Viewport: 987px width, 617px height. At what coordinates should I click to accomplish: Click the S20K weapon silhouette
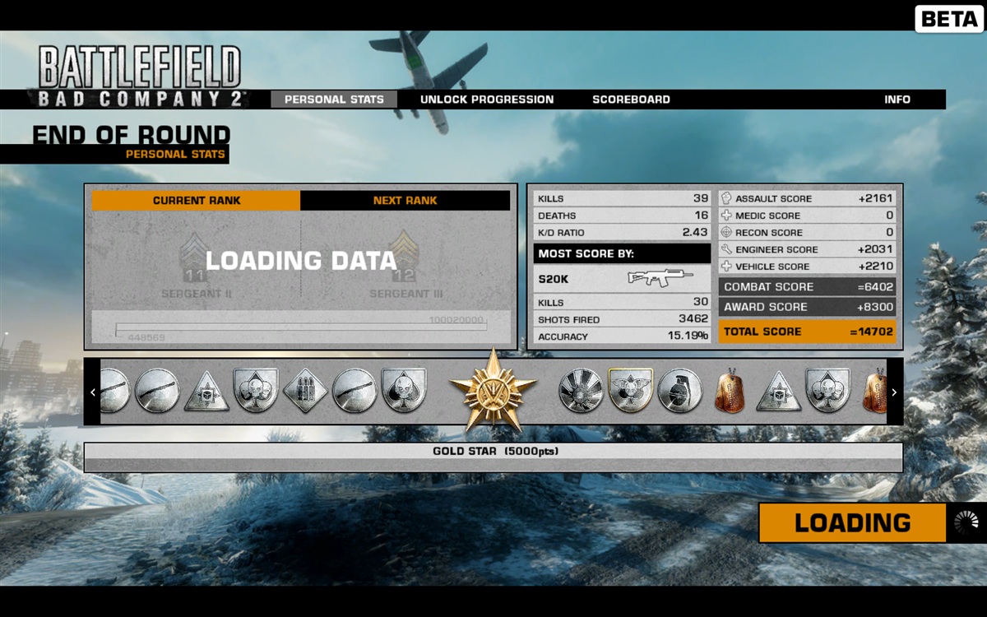659,278
